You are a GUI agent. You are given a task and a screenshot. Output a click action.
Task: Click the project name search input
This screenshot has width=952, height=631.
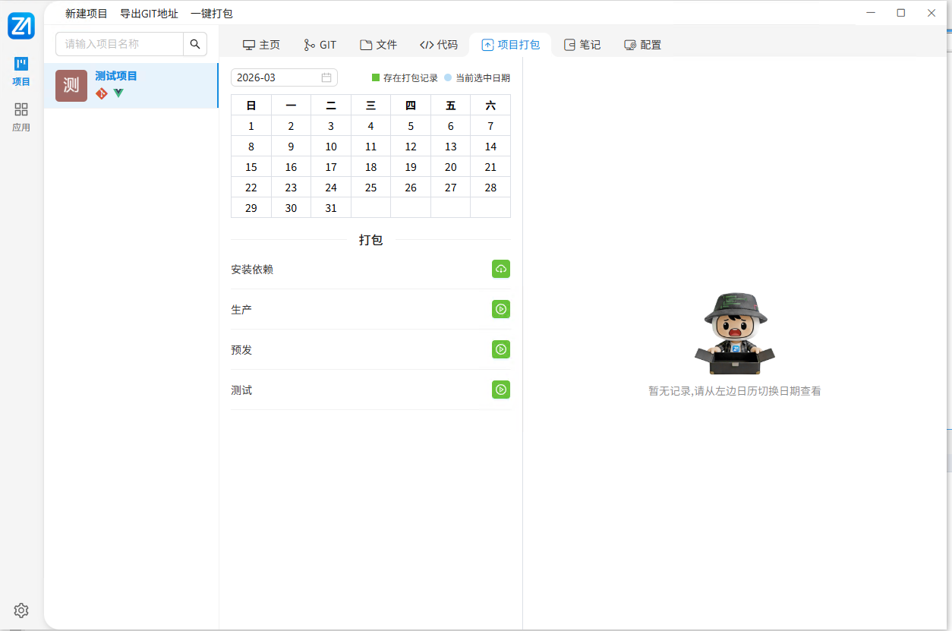[118, 44]
